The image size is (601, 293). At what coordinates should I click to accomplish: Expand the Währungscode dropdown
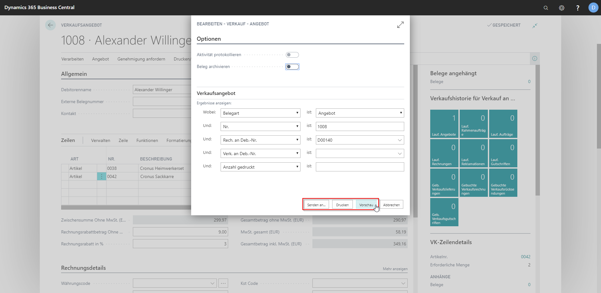(212, 283)
